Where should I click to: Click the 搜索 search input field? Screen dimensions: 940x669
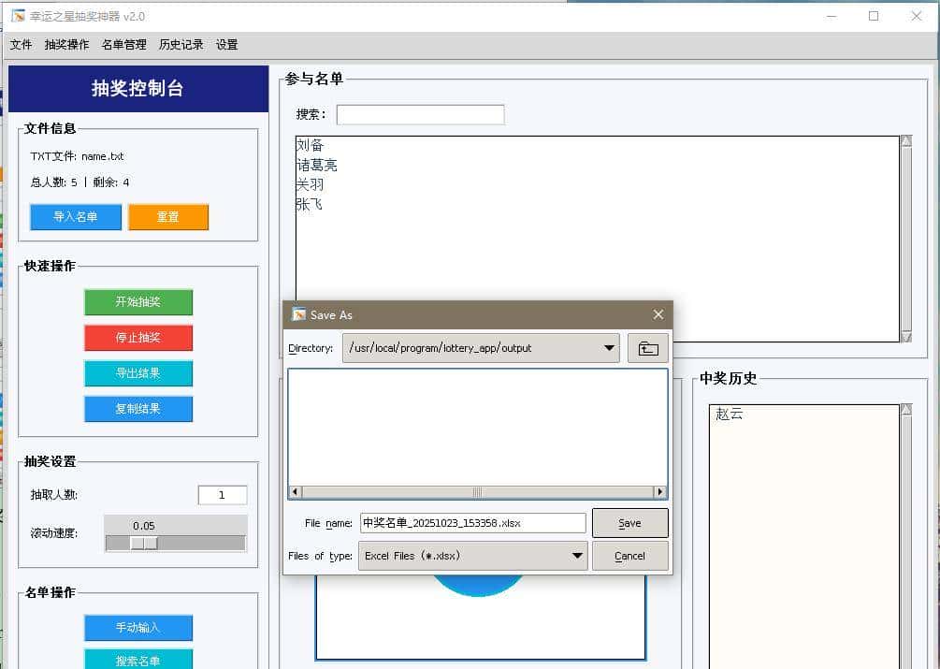tap(420, 113)
